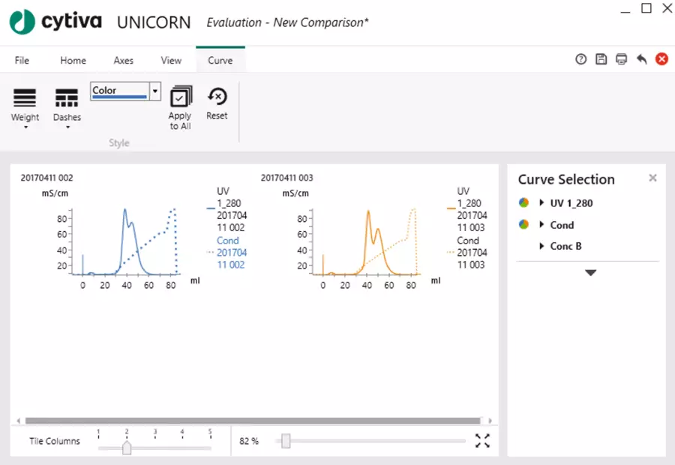
Task: Click the horizontal scrollbar below the chromatograms
Action: pyautogui.click(x=255, y=421)
